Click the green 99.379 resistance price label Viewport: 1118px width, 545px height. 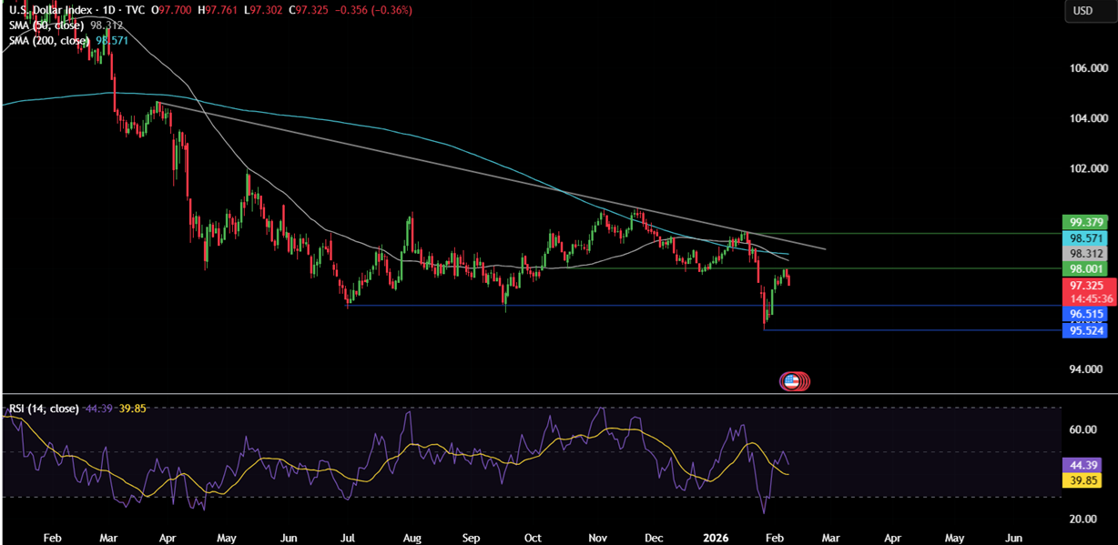[x=1087, y=221]
